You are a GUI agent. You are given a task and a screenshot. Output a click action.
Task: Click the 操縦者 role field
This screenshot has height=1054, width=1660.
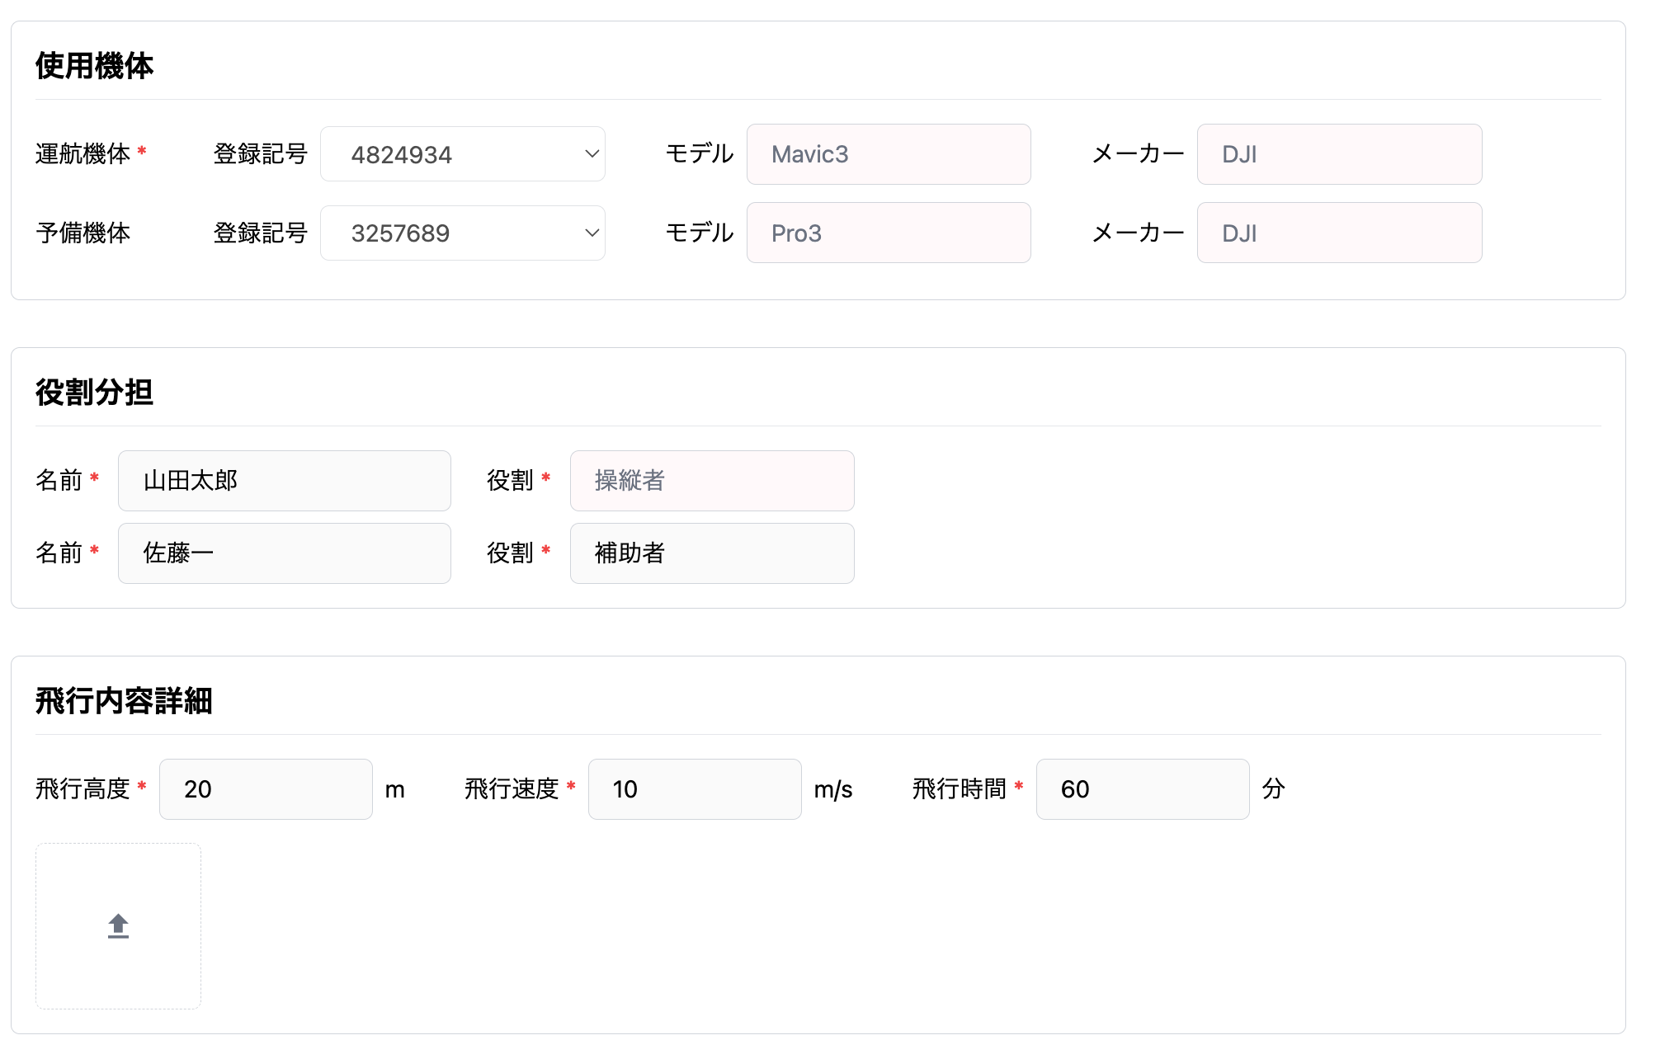(x=711, y=481)
